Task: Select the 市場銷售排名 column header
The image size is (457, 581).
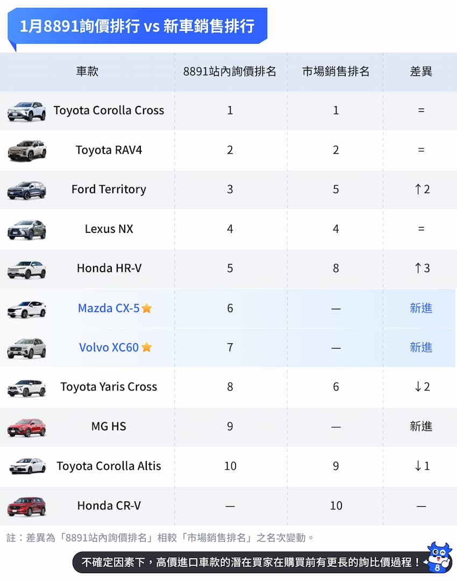Action: point(335,72)
